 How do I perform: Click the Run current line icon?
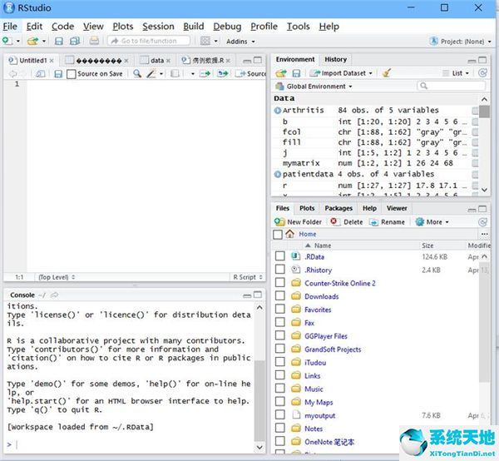205,74
